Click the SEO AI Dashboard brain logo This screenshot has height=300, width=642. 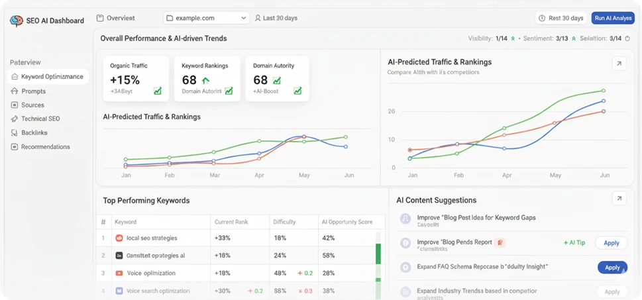pos(16,21)
